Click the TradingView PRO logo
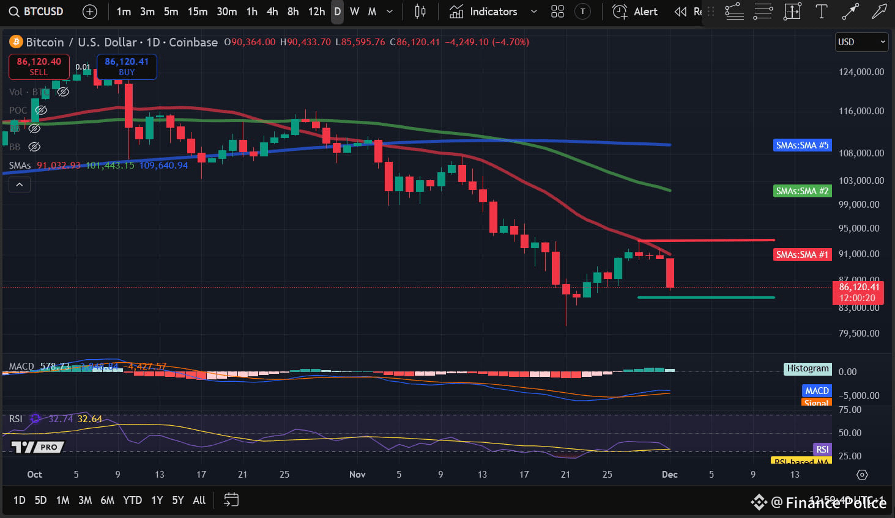The height and width of the screenshot is (518, 895). [37, 447]
